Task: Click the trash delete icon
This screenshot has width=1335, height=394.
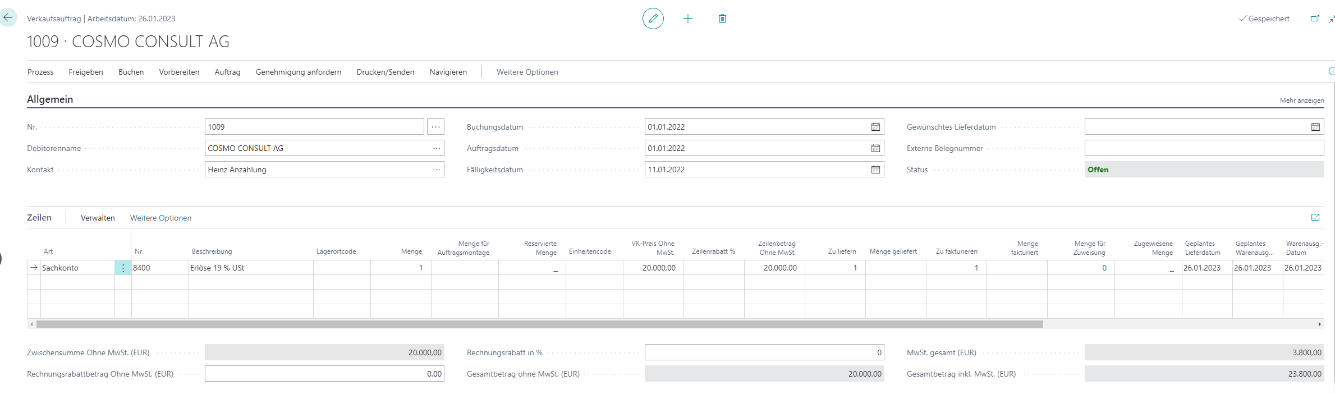Action: tap(722, 19)
